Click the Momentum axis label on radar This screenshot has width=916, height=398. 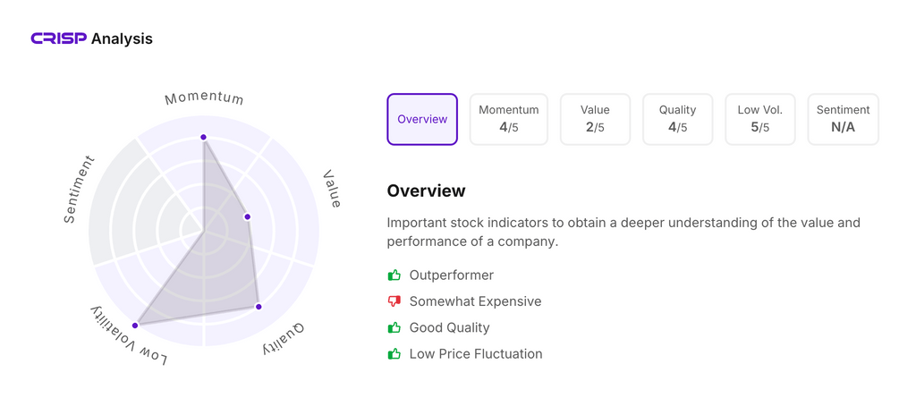204,97
